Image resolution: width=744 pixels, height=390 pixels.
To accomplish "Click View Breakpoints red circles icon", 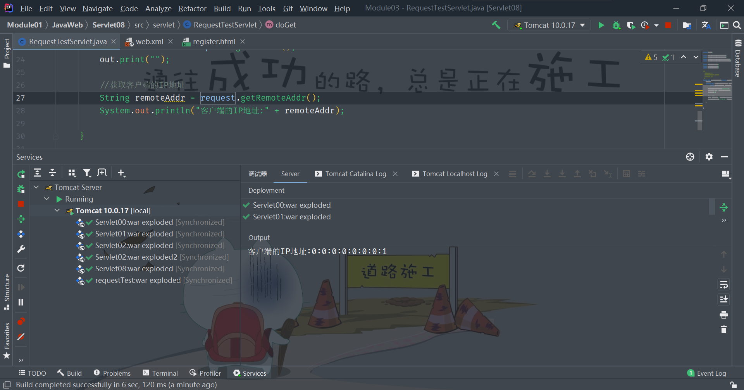I will click(x=21, y=322).
